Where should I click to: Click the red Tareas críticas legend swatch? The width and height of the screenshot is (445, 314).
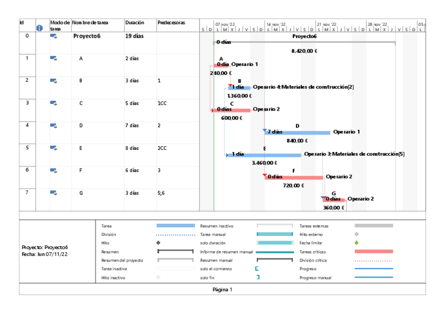click(374, 252)
